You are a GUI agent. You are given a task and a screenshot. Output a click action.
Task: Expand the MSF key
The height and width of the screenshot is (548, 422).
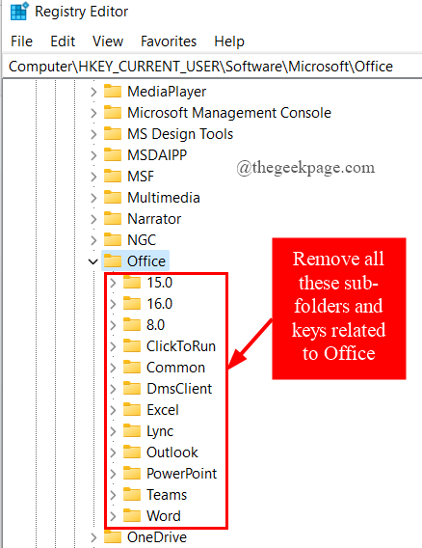[93, 177]
